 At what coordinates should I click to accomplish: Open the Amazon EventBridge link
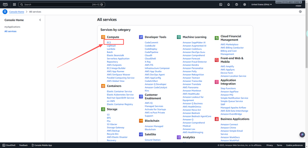pyautogui.click(x=231, y=114)
